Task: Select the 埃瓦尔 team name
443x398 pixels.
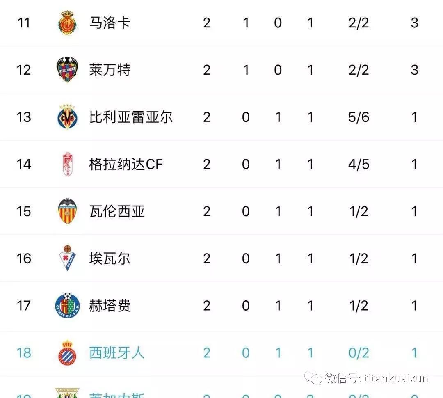Action: [110, 258]
